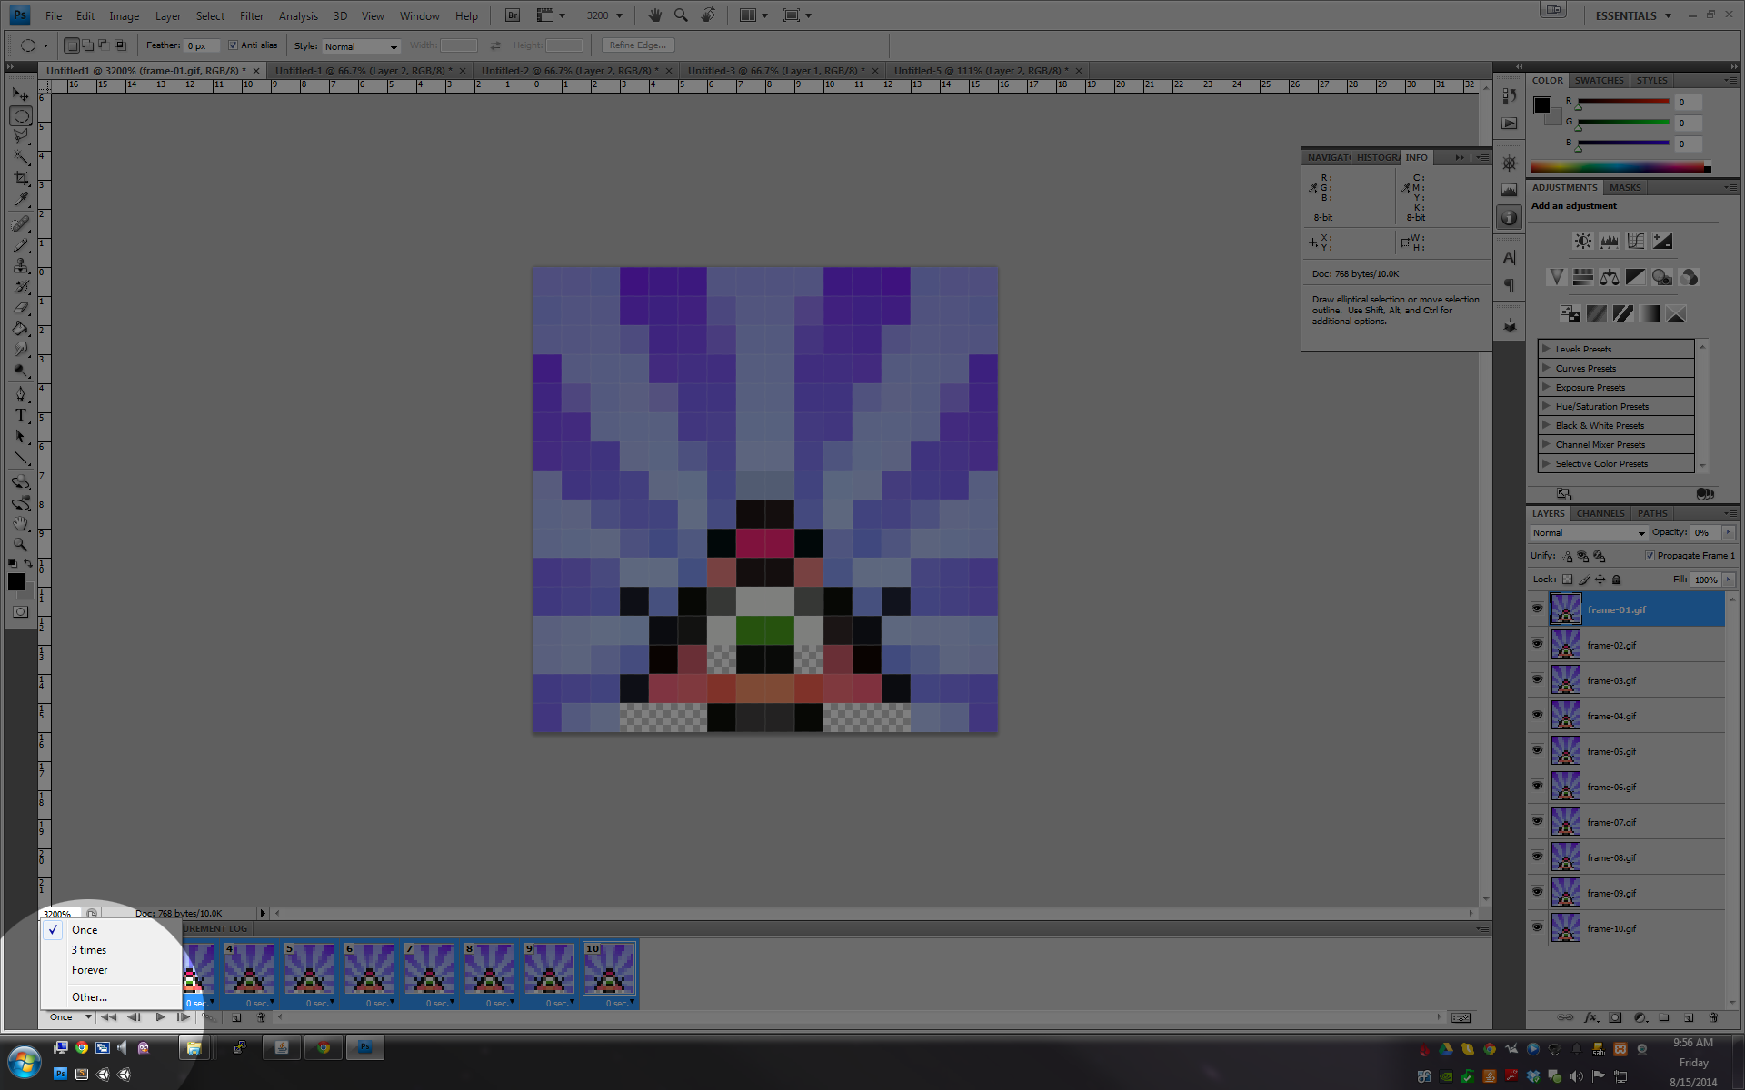Choose 3 times looping option

111,950
